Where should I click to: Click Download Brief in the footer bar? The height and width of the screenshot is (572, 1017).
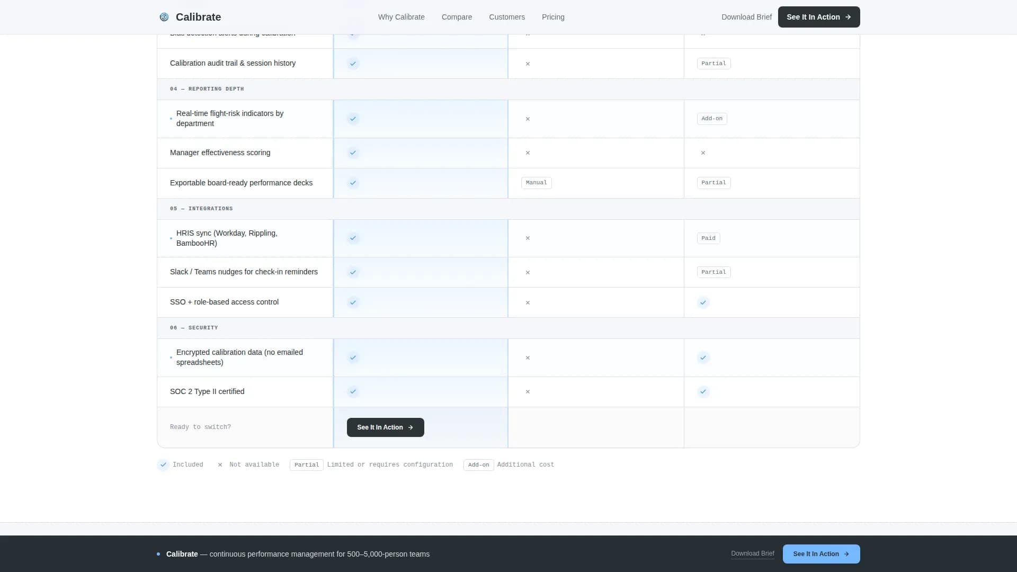(x=753, y=553)
